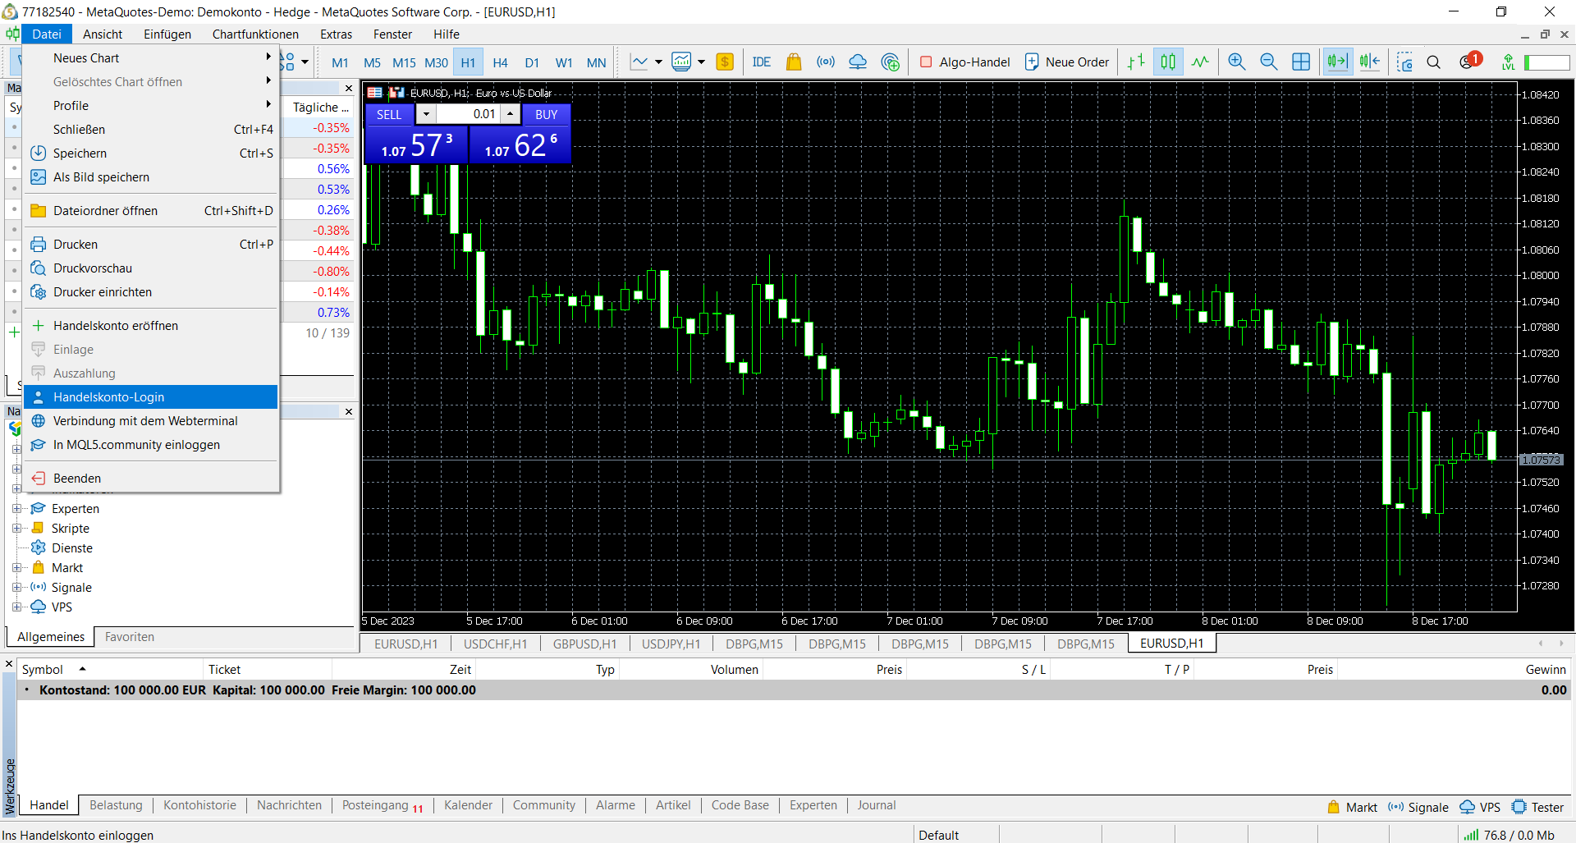Viewport: 1576px width, 843px height.
Task: Click the tile-view icon above the EURUSD chart title
Action: coord(375,93)
